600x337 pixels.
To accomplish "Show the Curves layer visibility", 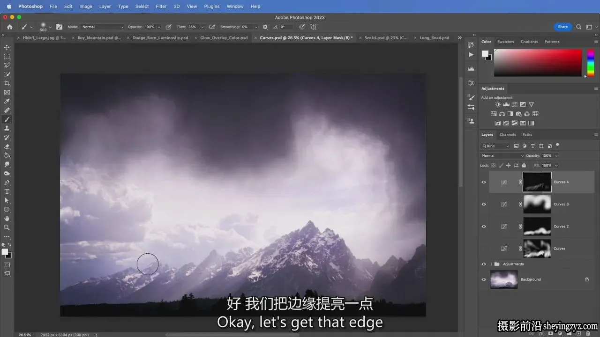I will [x=484, y=249].
